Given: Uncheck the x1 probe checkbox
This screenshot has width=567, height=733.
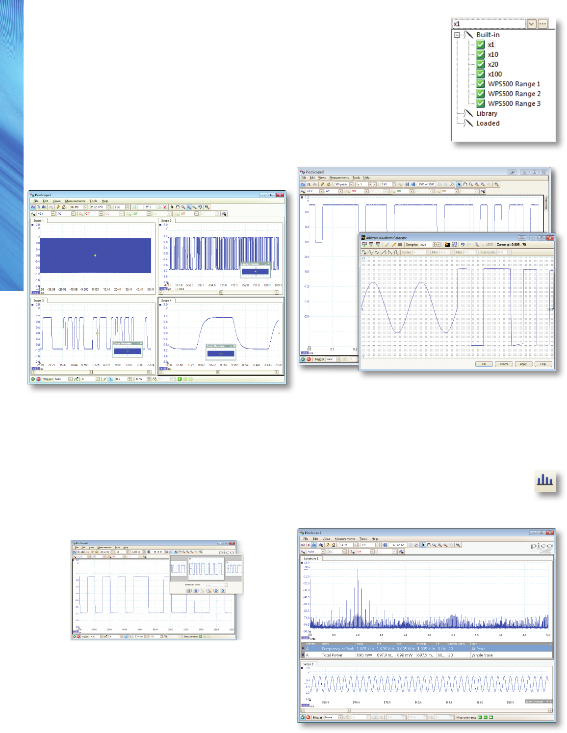Looking at the screenshot, I should point(481,45).
